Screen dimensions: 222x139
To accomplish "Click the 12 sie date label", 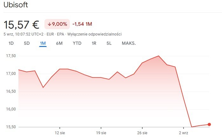I will pos(60,133).
